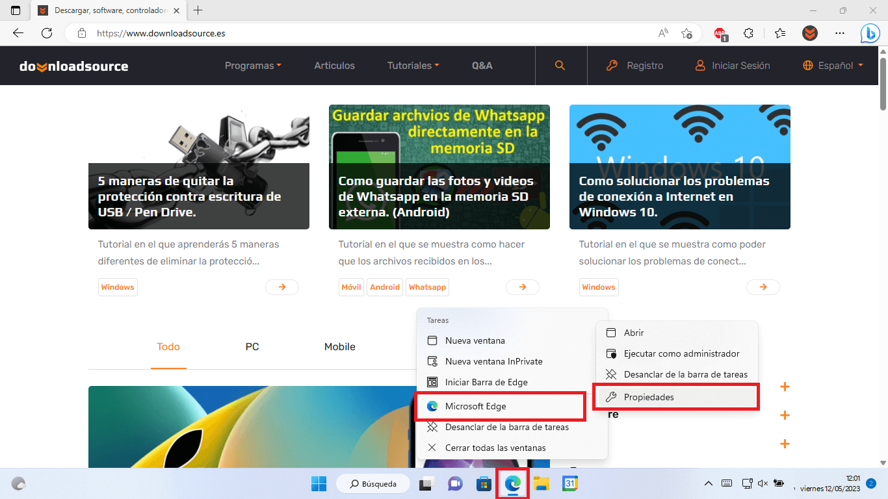Open the Q&A nav item

(x=482, y=66)
